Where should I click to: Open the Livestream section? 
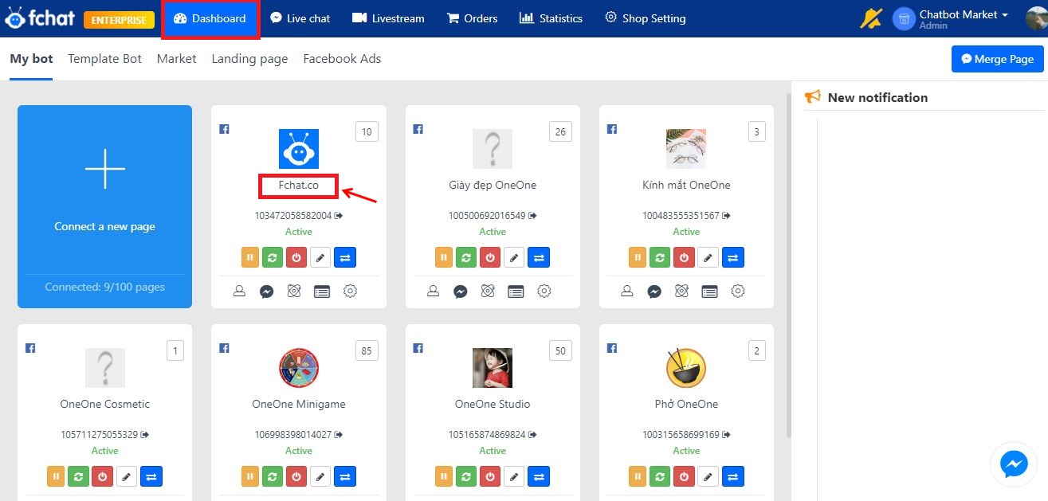(388, 18)
